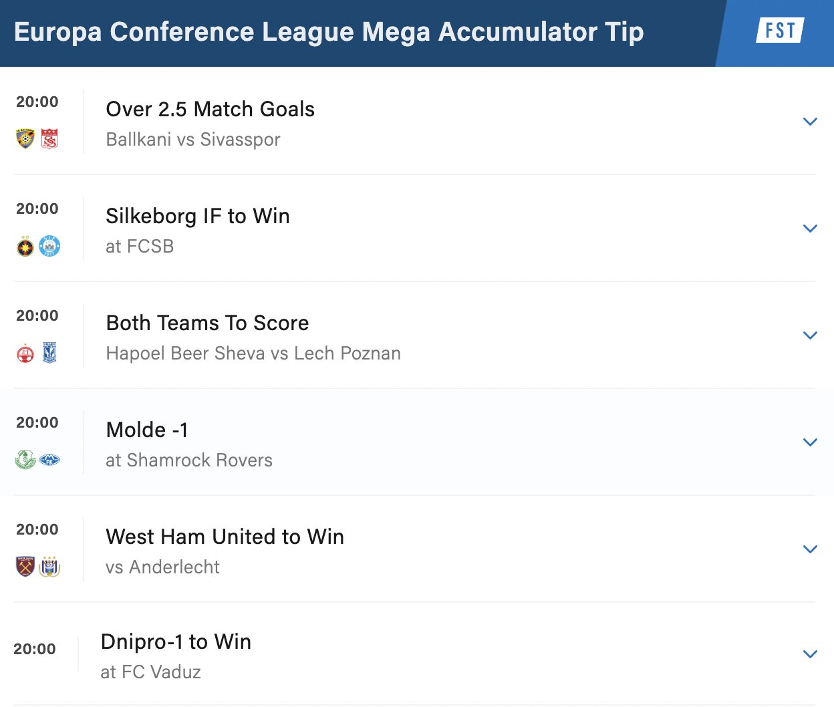
Task: Click the Sivasspor club crest
Action: point(49,139)
